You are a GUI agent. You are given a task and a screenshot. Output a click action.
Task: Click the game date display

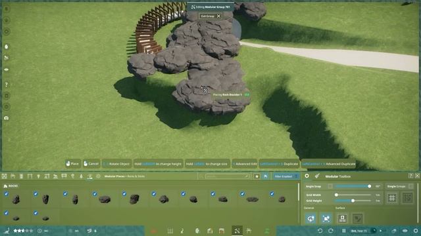click(x=359, y=231)
